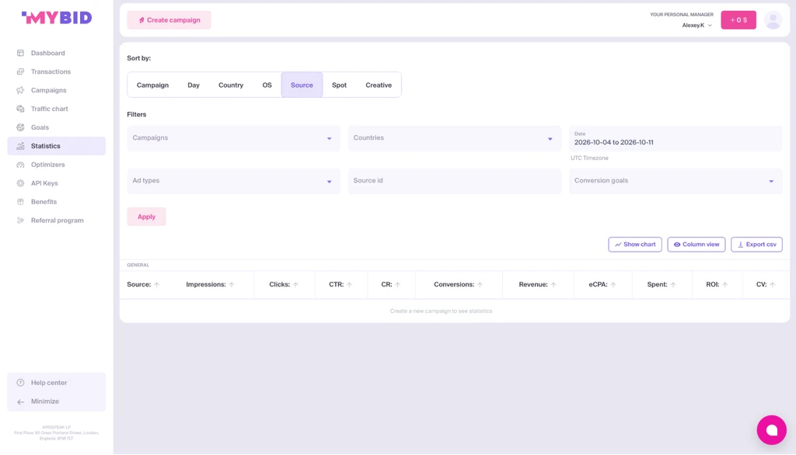
Task: Expand the Countries filter dropdown
Action: click(454, 138)
